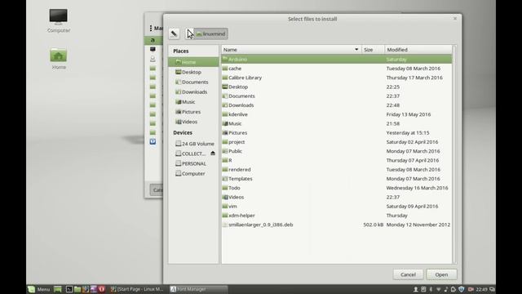Open the sound volume tray icon
This screenshot has height=294, width=522.
[x=446, y=289]
